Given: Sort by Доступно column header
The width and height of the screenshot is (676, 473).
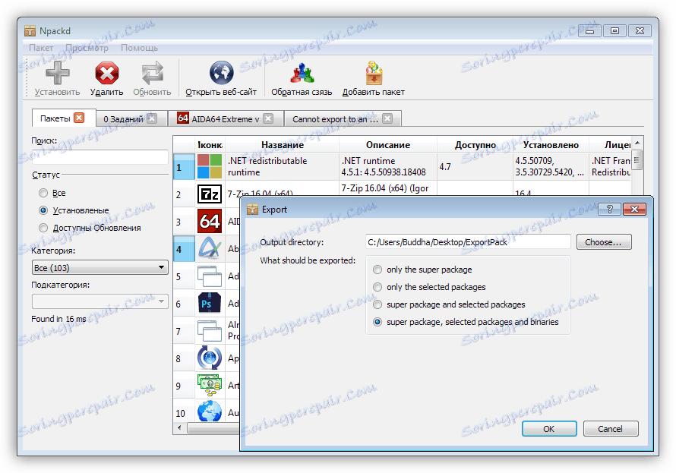Looking at the screenshot, I should (475, 145).
